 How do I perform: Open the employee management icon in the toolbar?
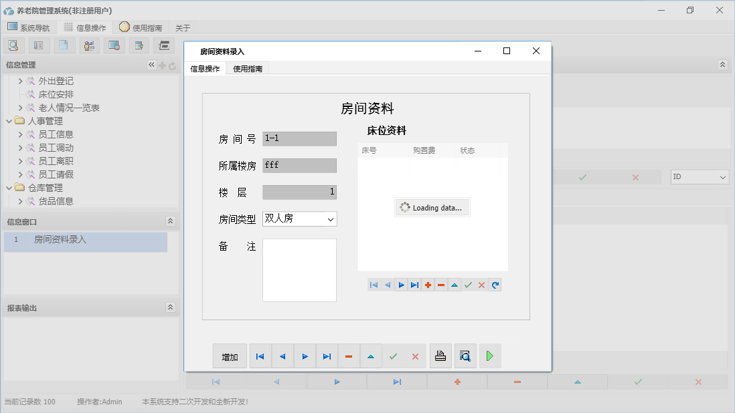[89, 45]
